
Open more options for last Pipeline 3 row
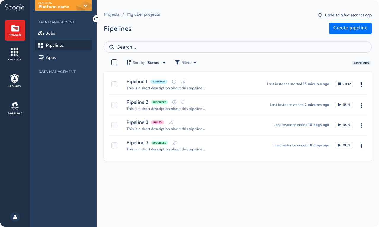361,146
